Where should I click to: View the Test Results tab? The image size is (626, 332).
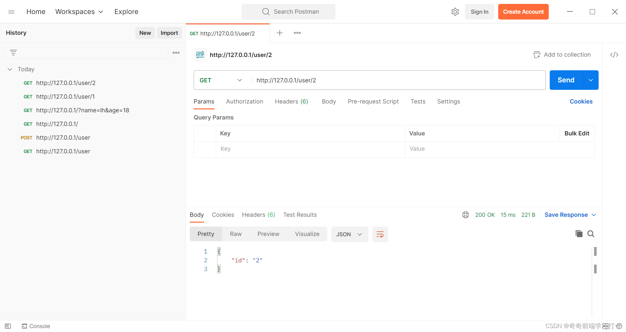(x=300, y=215)
